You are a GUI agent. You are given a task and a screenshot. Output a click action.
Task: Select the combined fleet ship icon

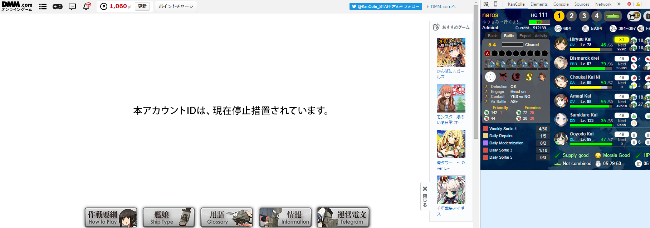pos(612,16)
